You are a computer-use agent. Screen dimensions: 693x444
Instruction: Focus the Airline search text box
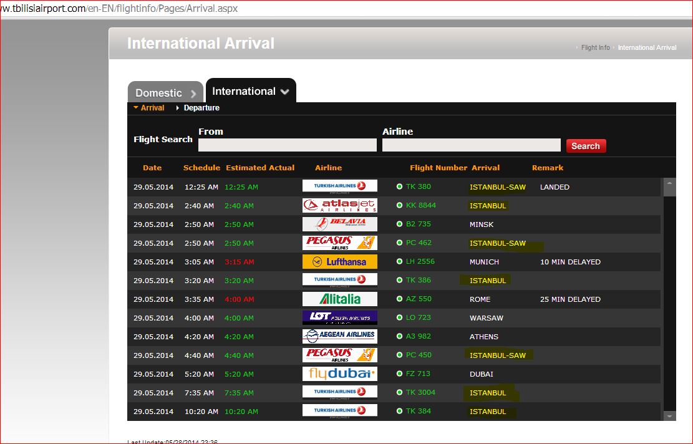(471, 145)
